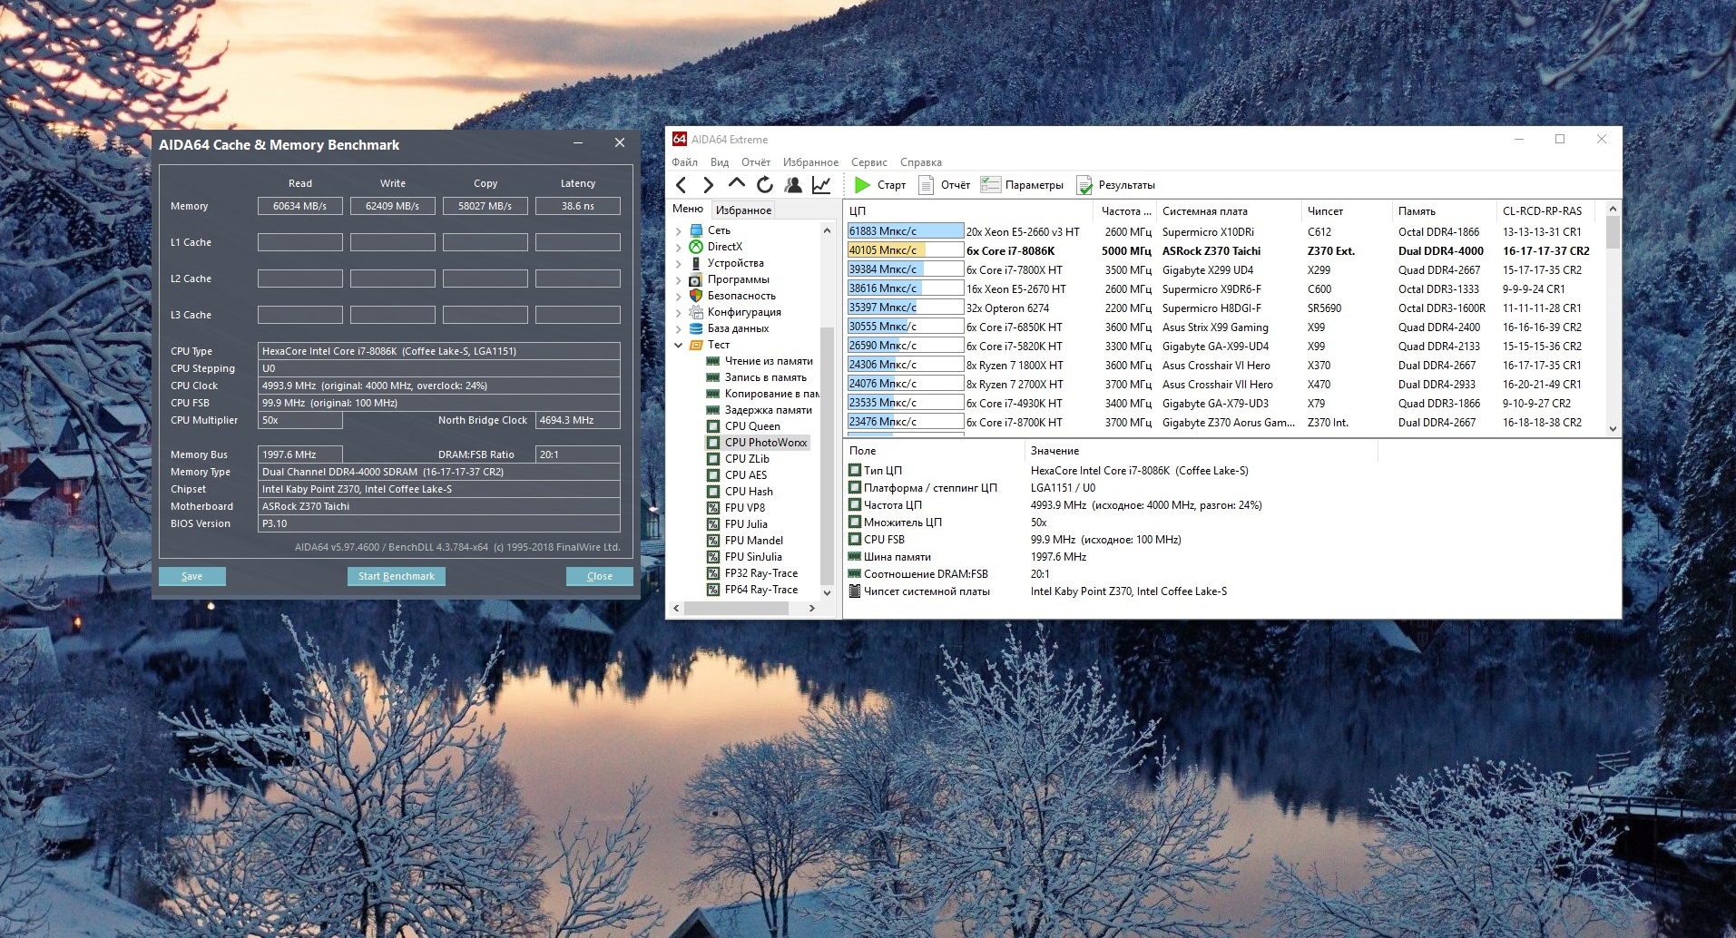1736x938 pixels.
Task: Click the Start Benchmark button
Action: tap(397, 576)
